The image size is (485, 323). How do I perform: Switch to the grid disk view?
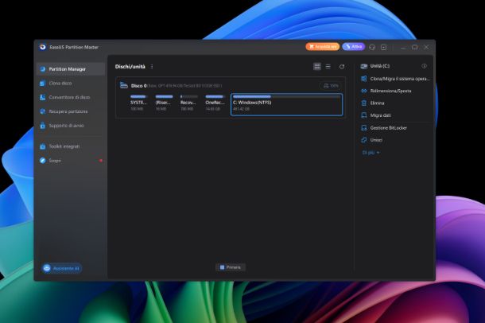(x=317, y=67)
